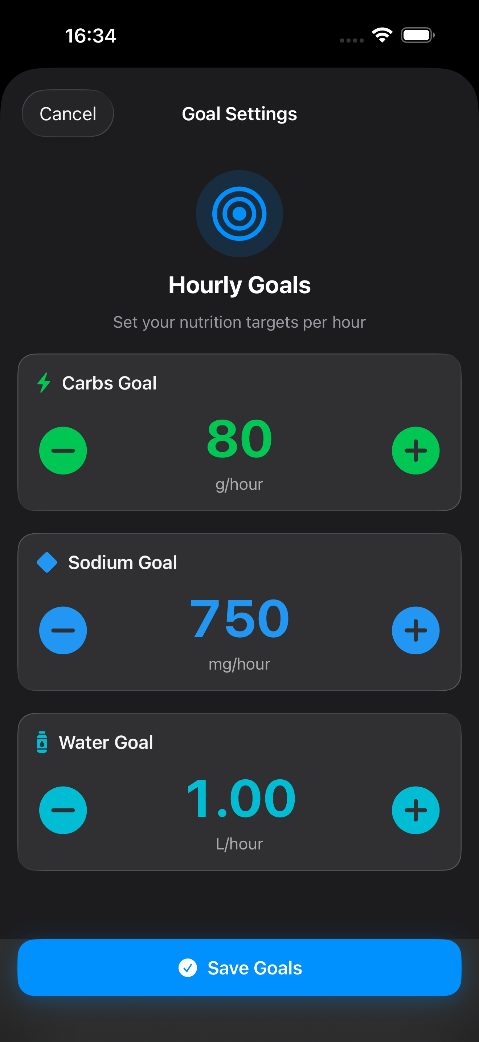The width and height of the screenshot is (479, 1042).
Task: Tap the teal water bottle icon
Action: point(42,742)
